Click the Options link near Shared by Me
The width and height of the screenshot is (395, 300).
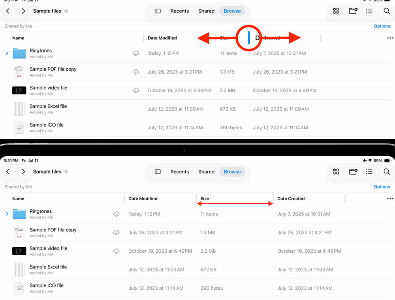382,26
